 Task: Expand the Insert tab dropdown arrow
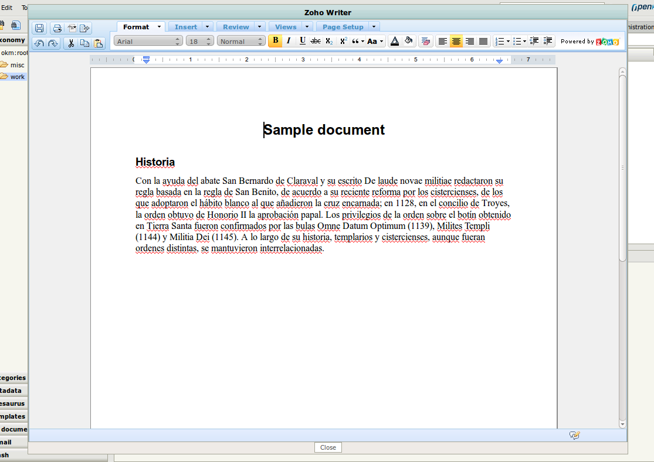tap(207, 26)
